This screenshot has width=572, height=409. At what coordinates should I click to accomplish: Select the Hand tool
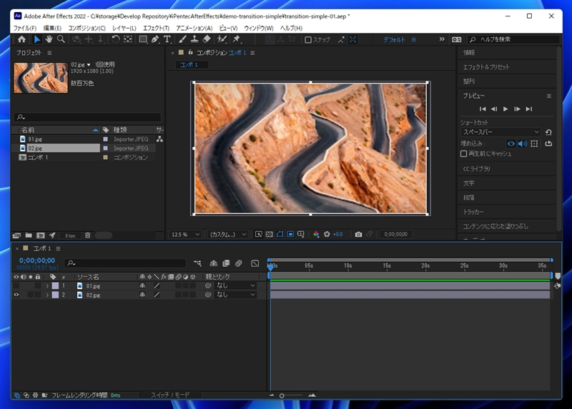click(49, 39)
